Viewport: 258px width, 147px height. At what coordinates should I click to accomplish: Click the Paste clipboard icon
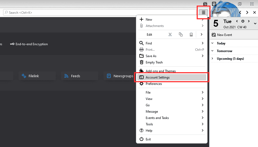(x=191, y=34)
